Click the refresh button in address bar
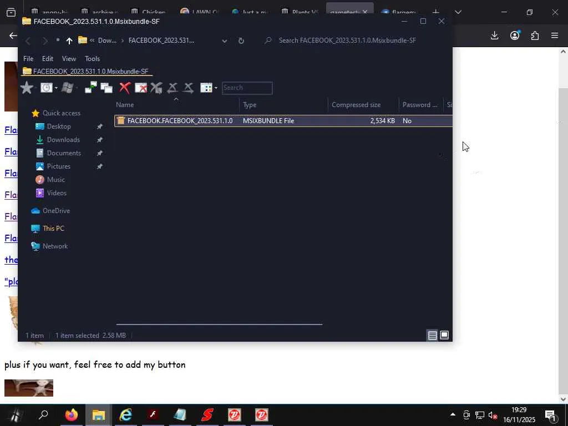This screenshot has height=426, width=568. [x=241, y=40]
